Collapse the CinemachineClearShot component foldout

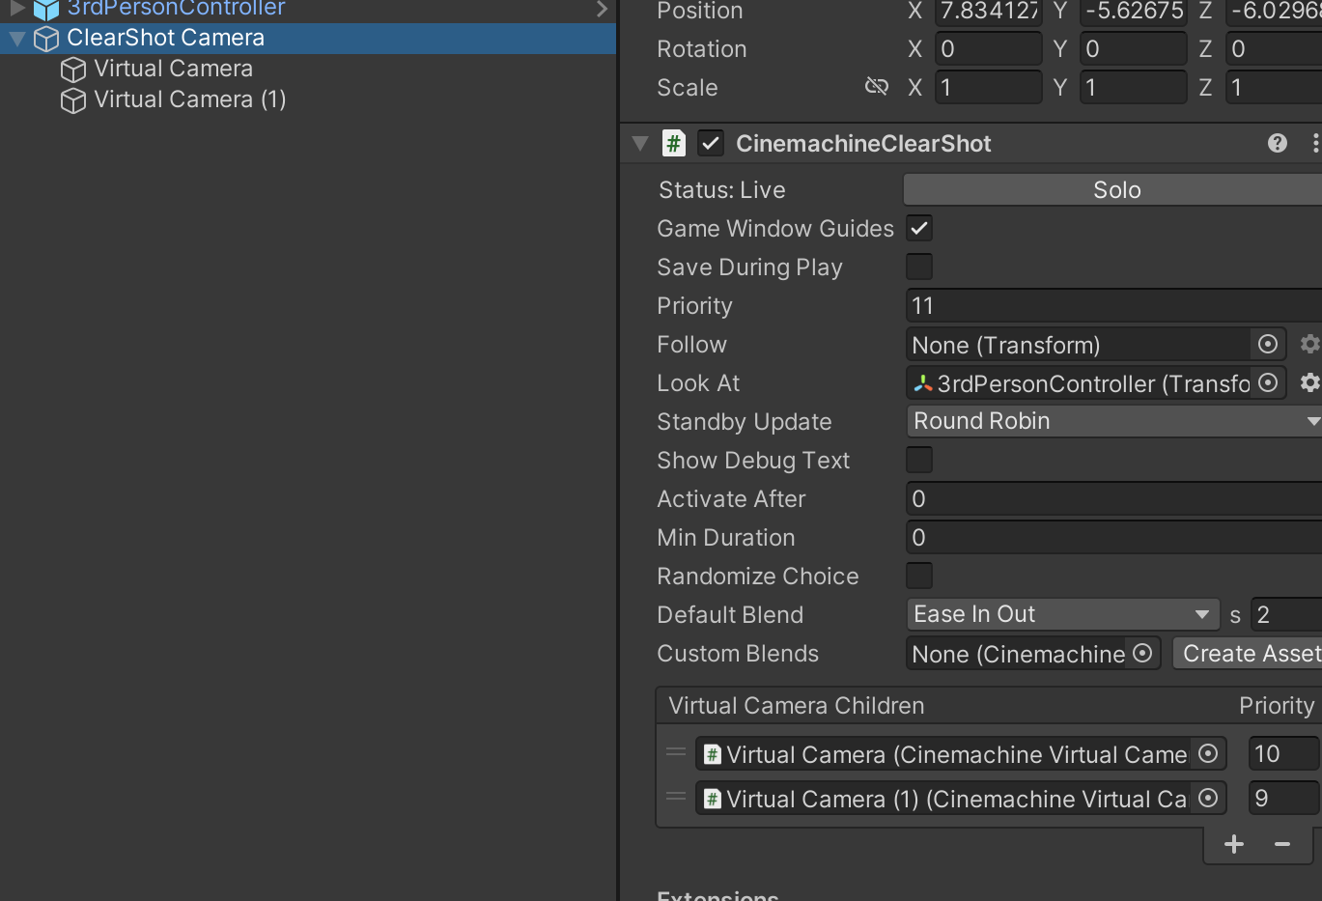tap(640, 144)
